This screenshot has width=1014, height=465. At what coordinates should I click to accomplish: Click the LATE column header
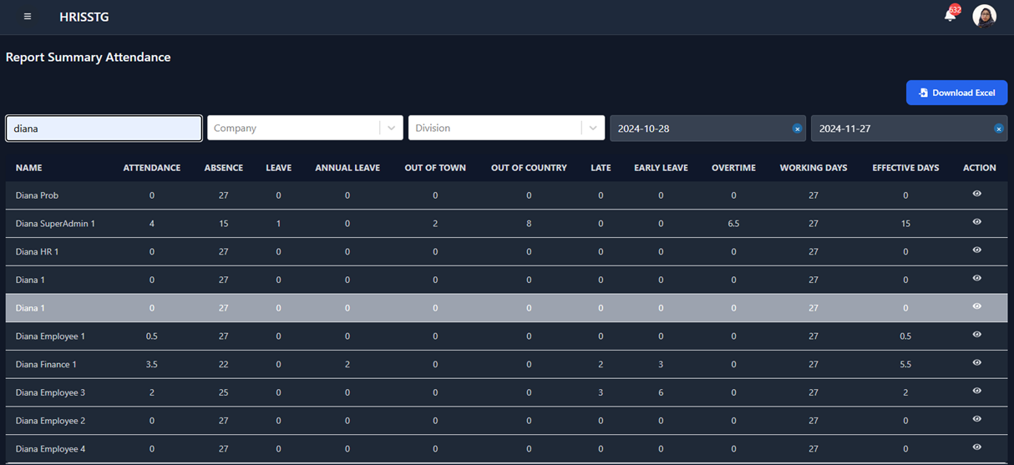point(601,168)
